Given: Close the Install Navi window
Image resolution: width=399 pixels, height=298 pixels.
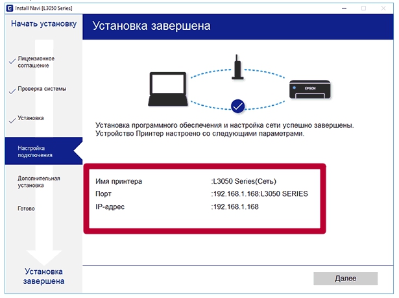Looking at the screenshot, I should coord(383,8).
